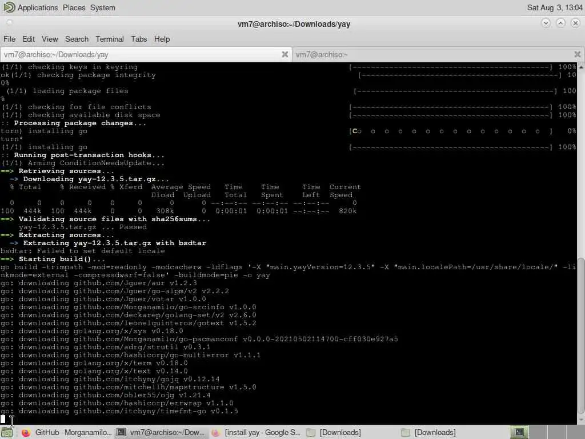Click the hashicorp/go-multierror v1.1.1 line
The height and width of the screenshot is (439, 585).
coord(131,355)
